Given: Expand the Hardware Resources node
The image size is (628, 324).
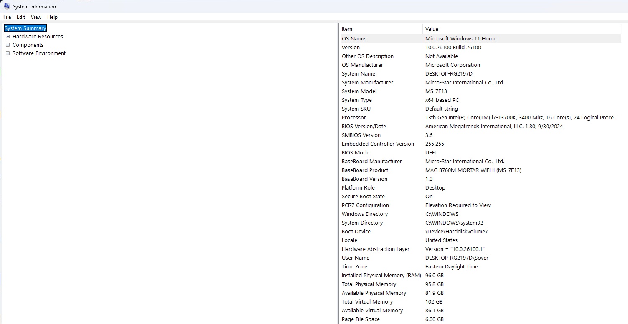Looking at the screenshot, I should pos(8,36).
